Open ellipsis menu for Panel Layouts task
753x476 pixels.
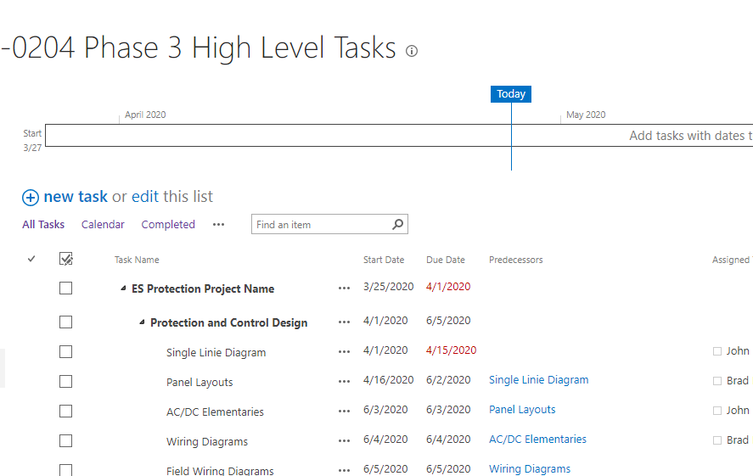tap(344, 382)
